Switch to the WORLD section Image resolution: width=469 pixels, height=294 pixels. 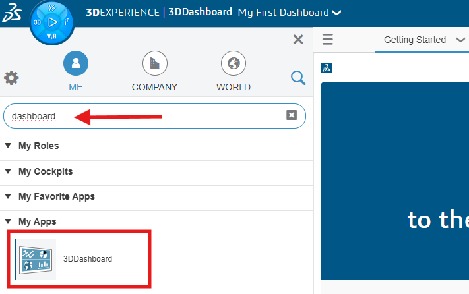point(234,71)
